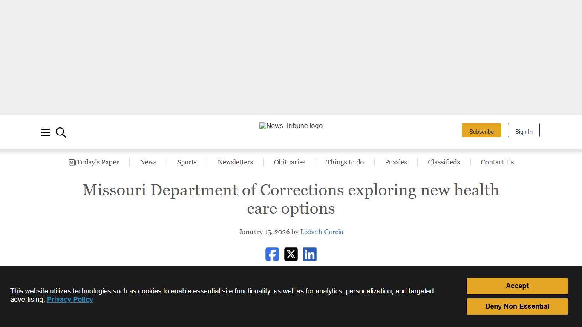Viewport: 582px width, 327px height.
Task: Go to Things to do
Action: 345,162
